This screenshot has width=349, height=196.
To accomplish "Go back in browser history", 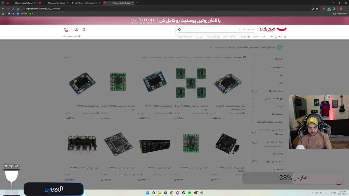I will point(3,9).
